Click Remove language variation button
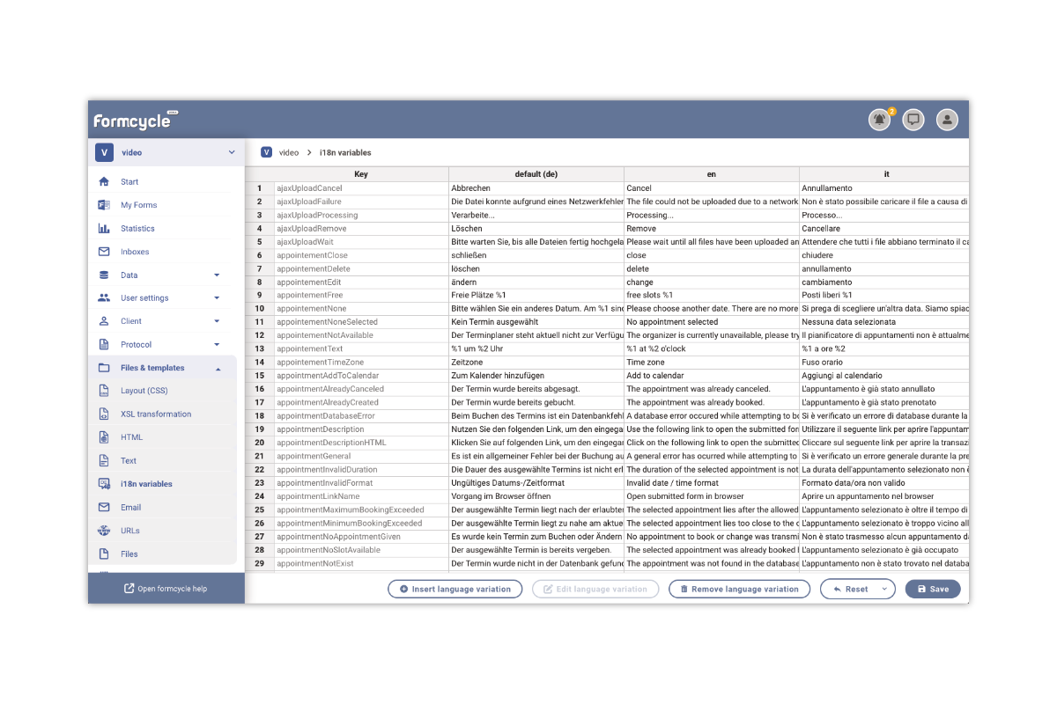Image resolution: width=1057 pixels, height=704 pixels. click(x=739, y=590)
